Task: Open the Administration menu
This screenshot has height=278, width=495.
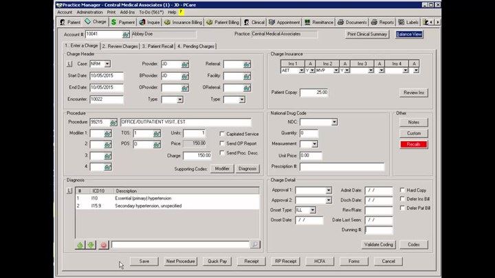Action: tap(89, 12)
